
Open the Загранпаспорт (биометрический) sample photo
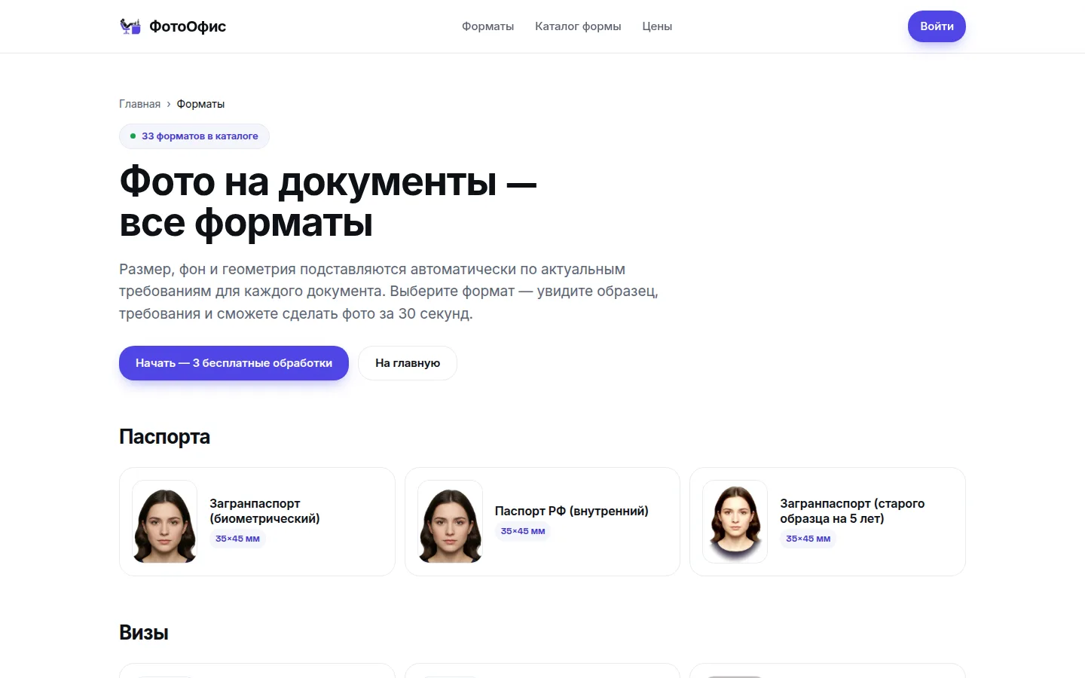click(x=165, y=521)
